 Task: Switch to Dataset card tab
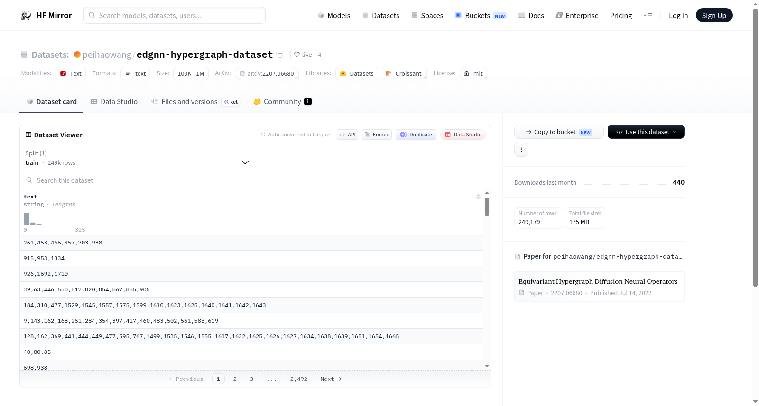pos(51,102)
